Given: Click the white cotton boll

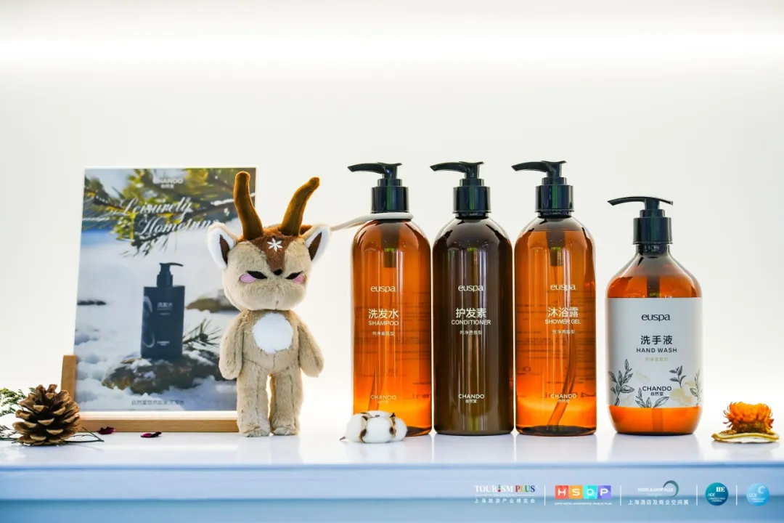Looking at the screenshot, I should coord(376,427).
